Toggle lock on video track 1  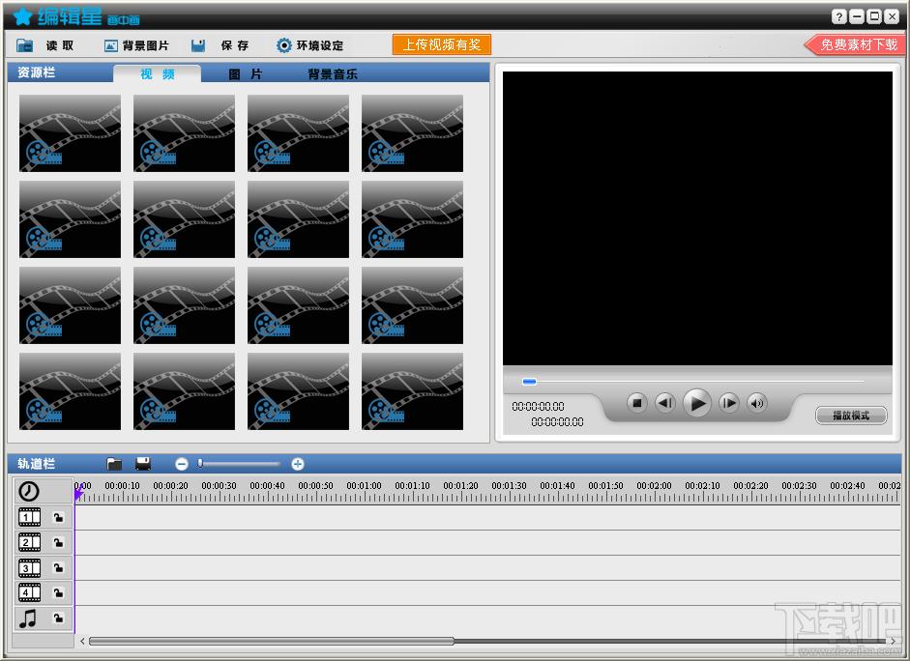point(58,518)
